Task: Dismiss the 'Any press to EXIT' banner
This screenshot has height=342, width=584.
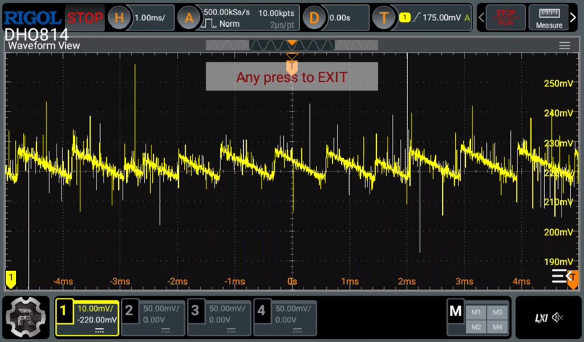Action: pos(291,77)
